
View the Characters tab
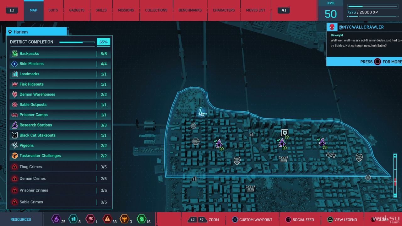tap(224, 10)
